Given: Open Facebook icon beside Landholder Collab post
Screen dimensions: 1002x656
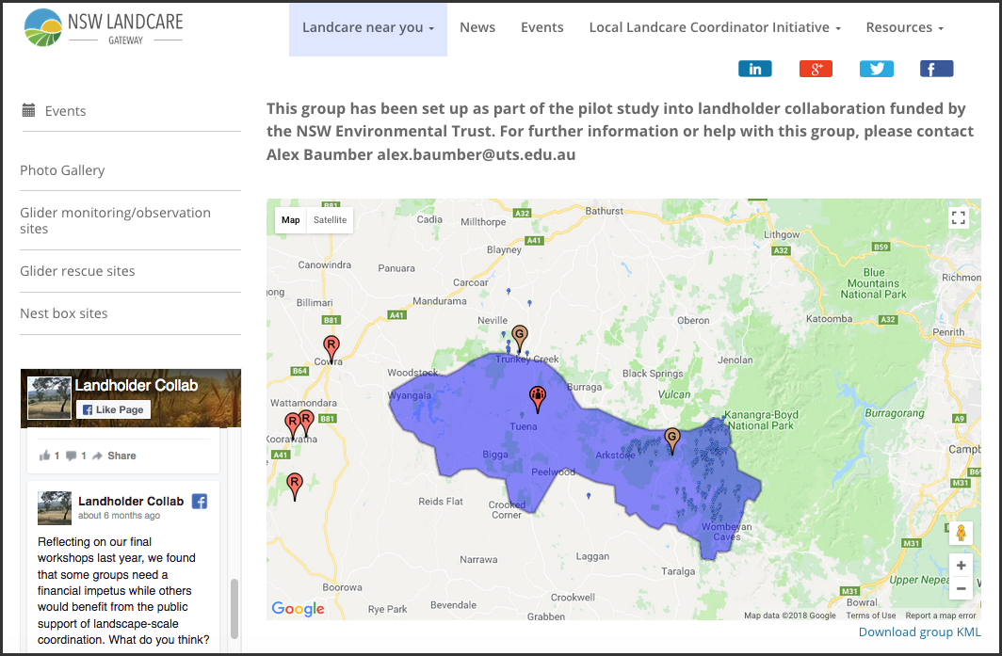Looking at the screenshot, I should click(x=200, y=502).
